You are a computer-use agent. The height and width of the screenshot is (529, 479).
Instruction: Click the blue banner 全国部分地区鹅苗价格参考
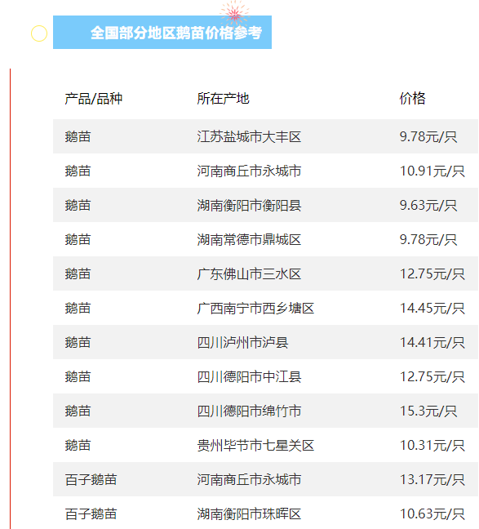pyautogui.click(x=162, y=33)
